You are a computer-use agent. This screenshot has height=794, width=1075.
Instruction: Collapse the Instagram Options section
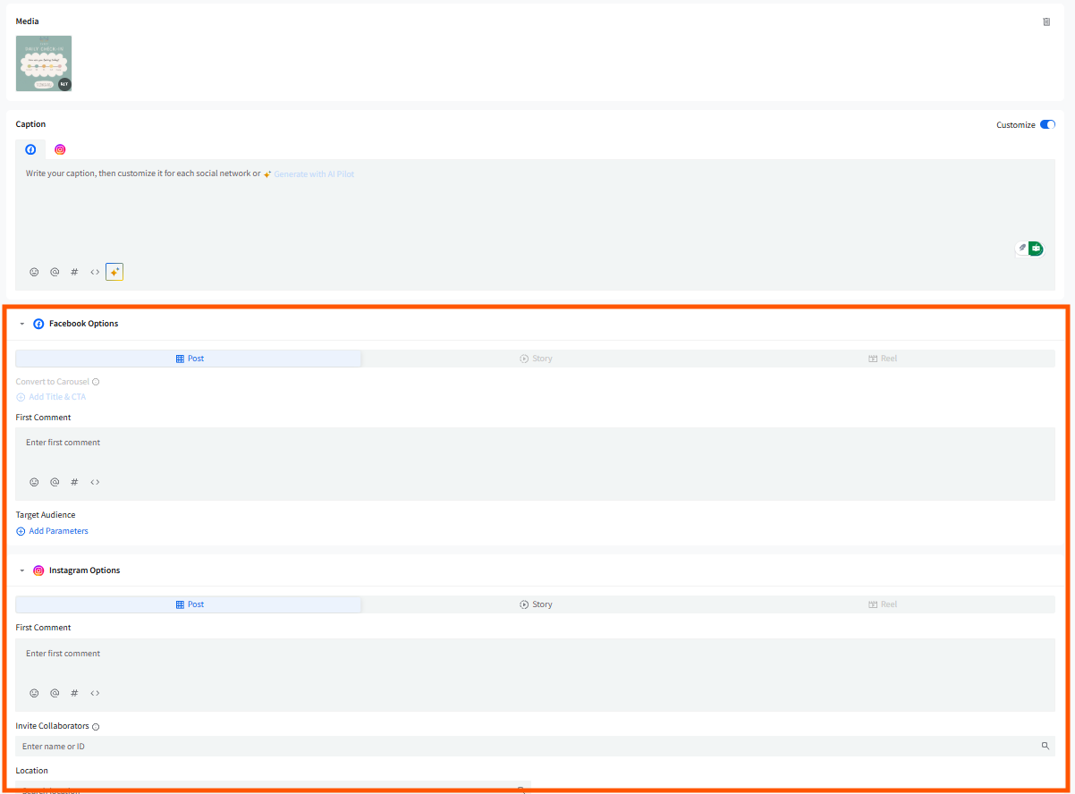(22, 570)
